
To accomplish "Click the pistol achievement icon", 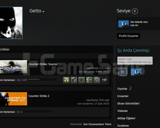I will pos(74,80).
